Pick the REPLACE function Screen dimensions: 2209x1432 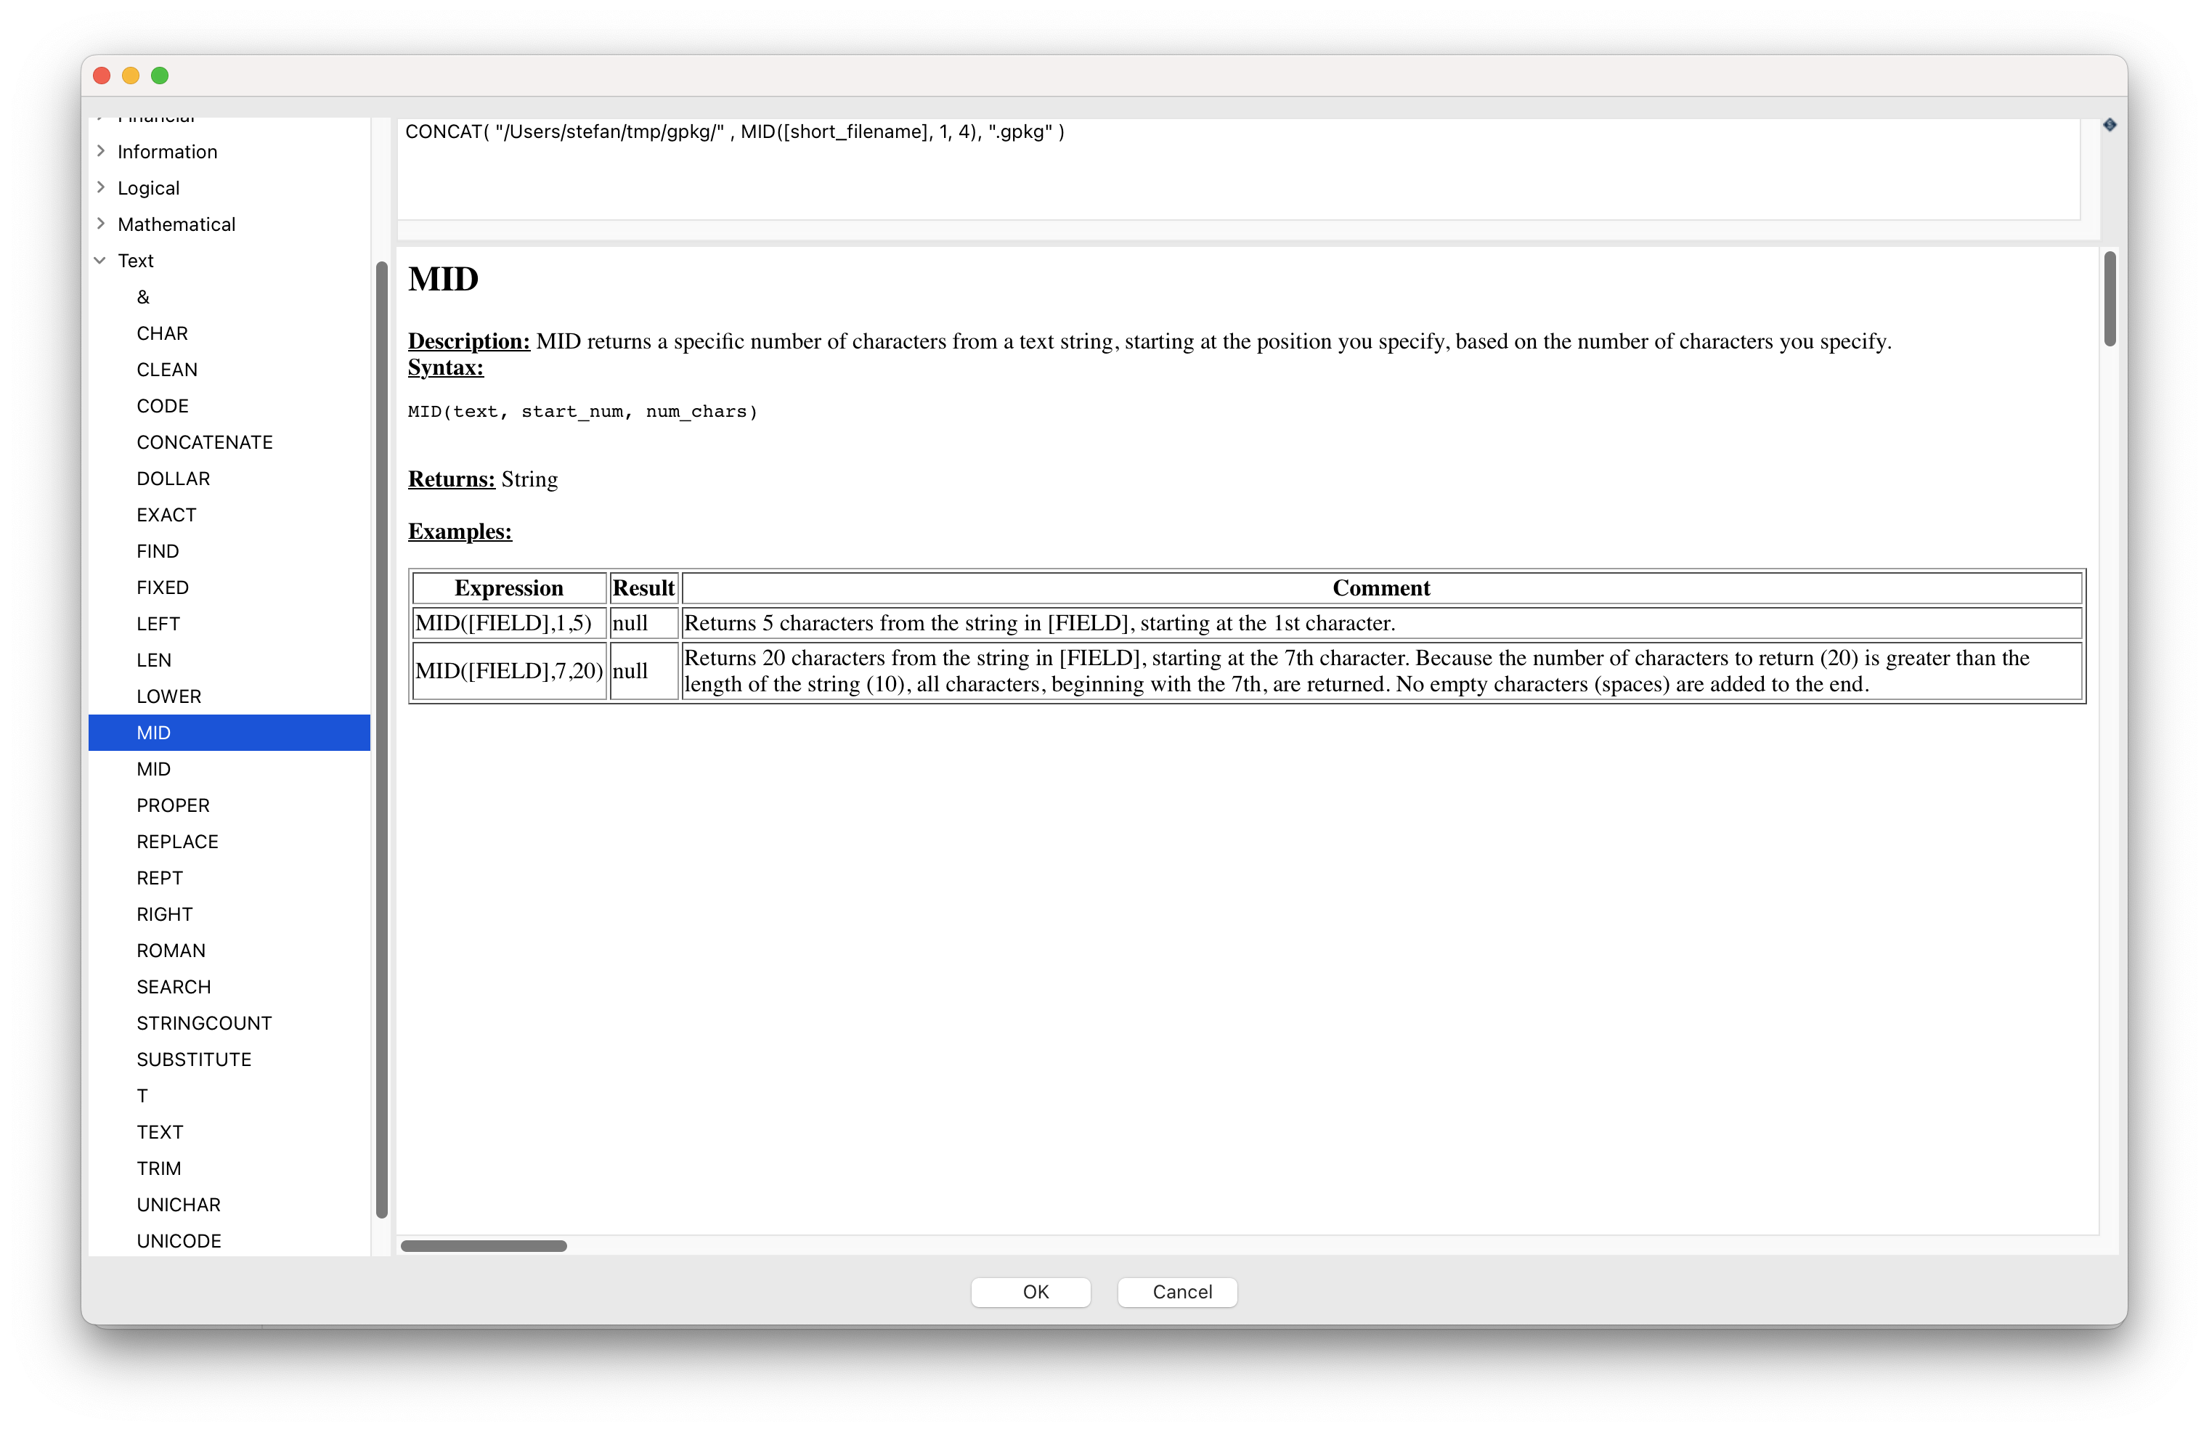[x=177, y=841]
